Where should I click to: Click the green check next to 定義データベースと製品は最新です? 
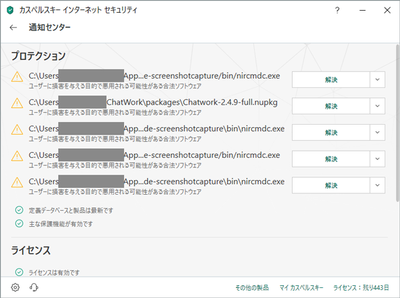(x=19, y=210)
